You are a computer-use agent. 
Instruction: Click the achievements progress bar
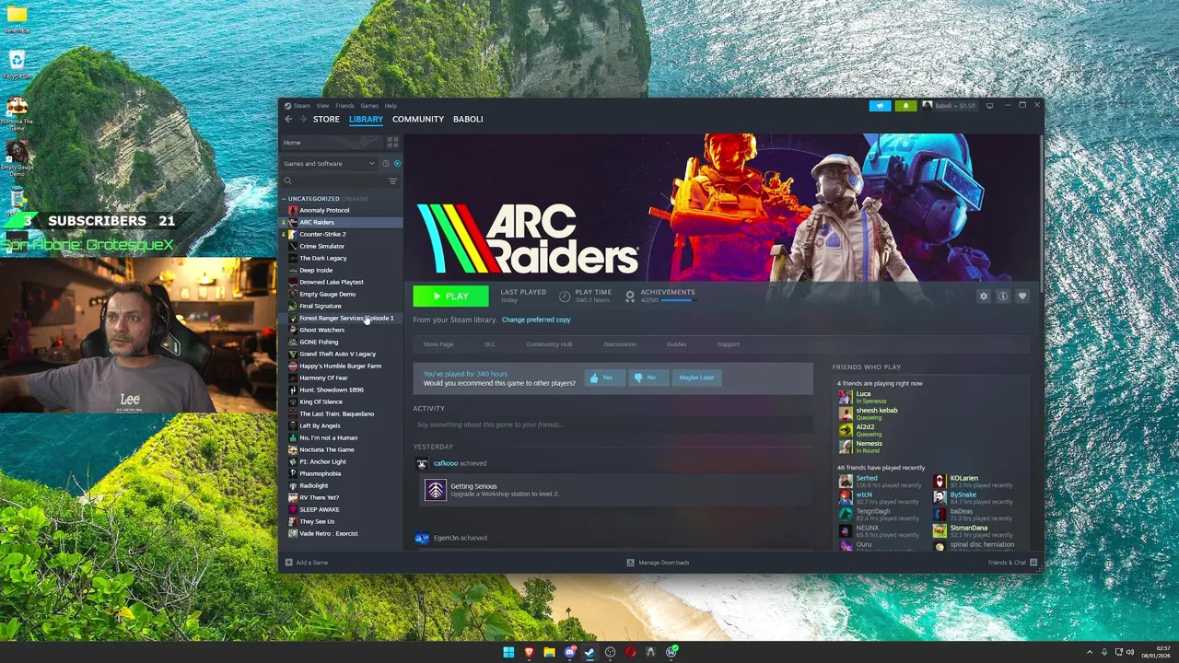pos(679,300)
